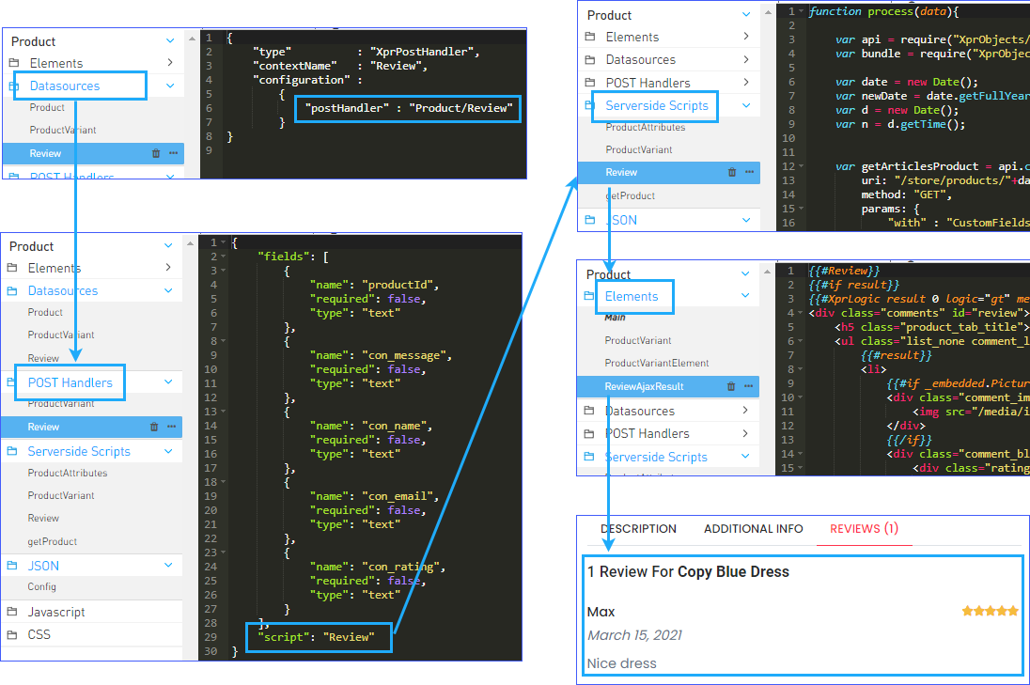Open more options for ReviewAjaxResult

point(749,386)
